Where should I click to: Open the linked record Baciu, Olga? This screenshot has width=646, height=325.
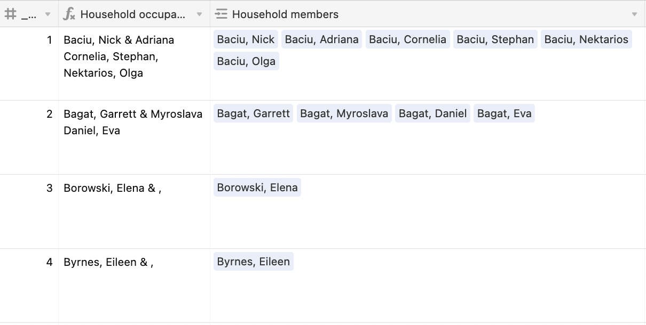point(246,61)
